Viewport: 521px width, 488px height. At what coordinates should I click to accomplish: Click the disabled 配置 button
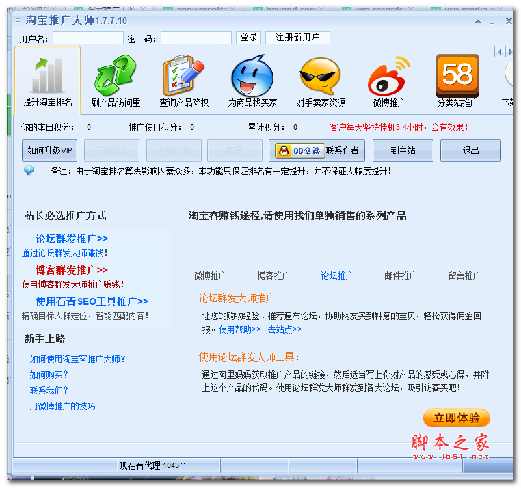point(235,151)
